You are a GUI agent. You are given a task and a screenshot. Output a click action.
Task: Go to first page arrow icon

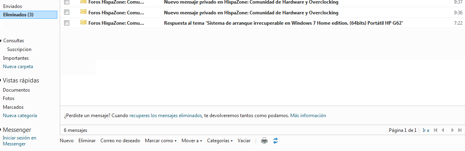click(436, 130)
